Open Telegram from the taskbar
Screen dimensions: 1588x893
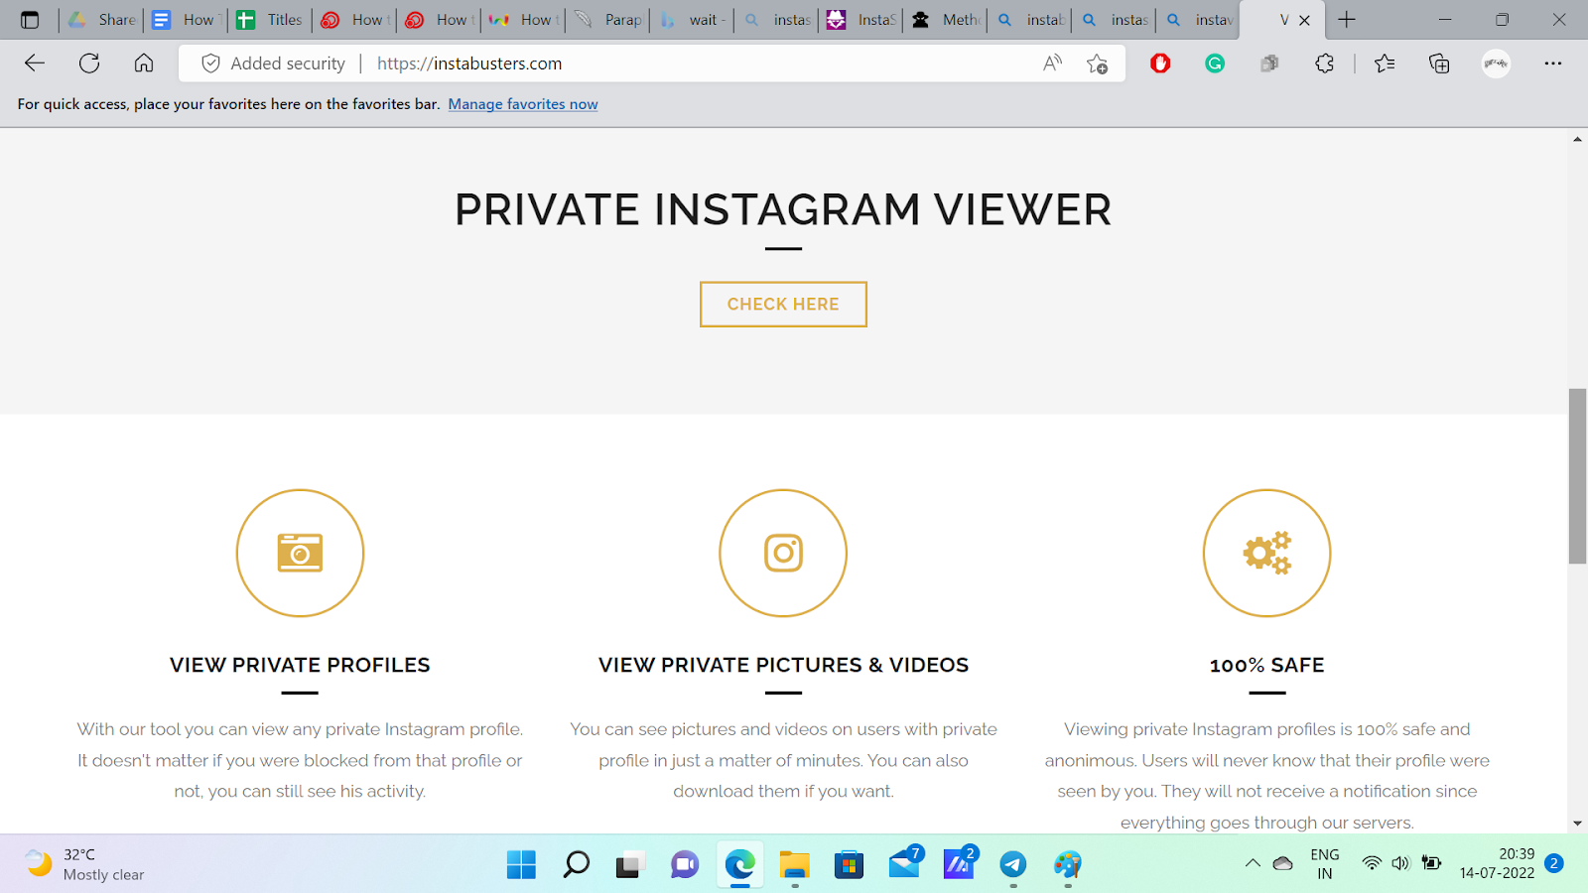point(1013,864)
